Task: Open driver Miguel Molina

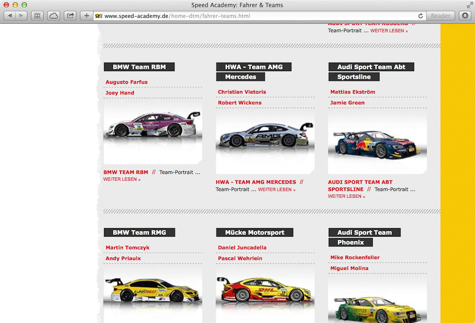Action: point(349,268)
